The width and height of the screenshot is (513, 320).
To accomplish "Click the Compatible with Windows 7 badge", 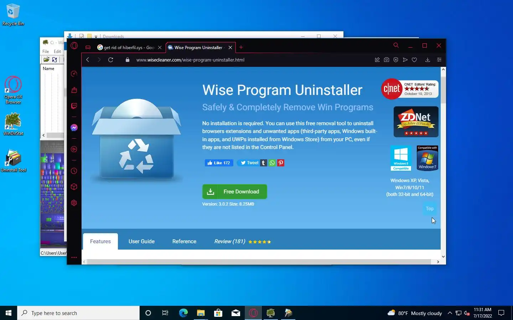I will tap(427, 158).
